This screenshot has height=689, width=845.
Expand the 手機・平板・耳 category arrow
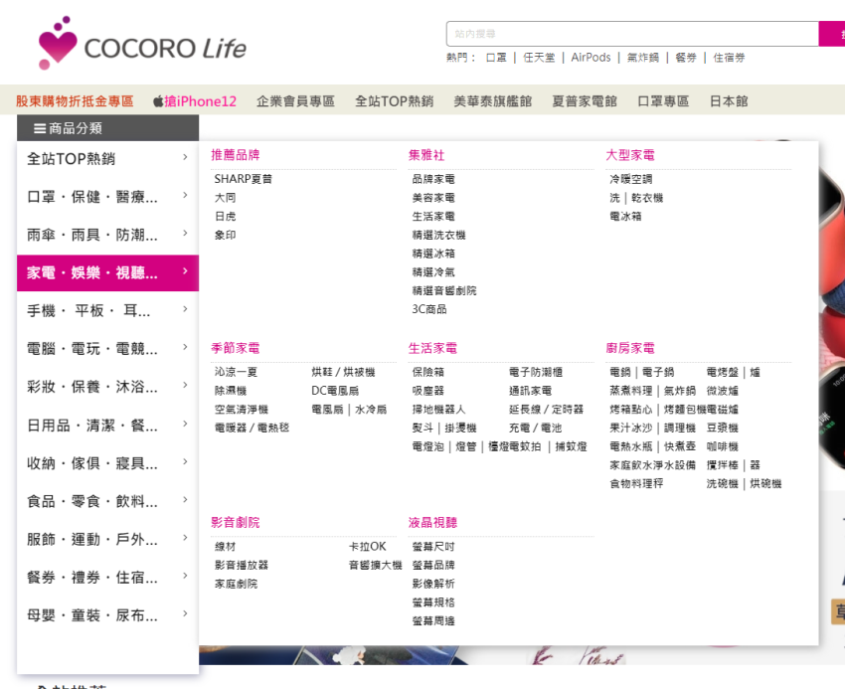click(185, 309)
